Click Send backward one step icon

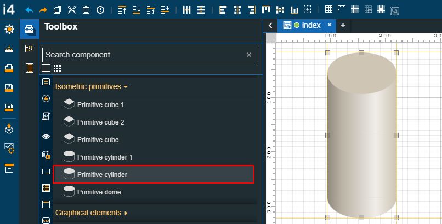165,10
